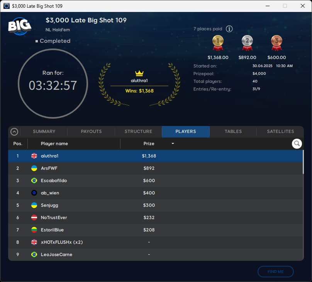The image size is (312, 282).
Task: Click the gold first place medal
Action: tap(218, 43)
